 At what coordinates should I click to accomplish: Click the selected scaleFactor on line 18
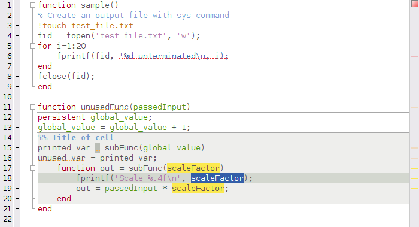tap(217, 178)
